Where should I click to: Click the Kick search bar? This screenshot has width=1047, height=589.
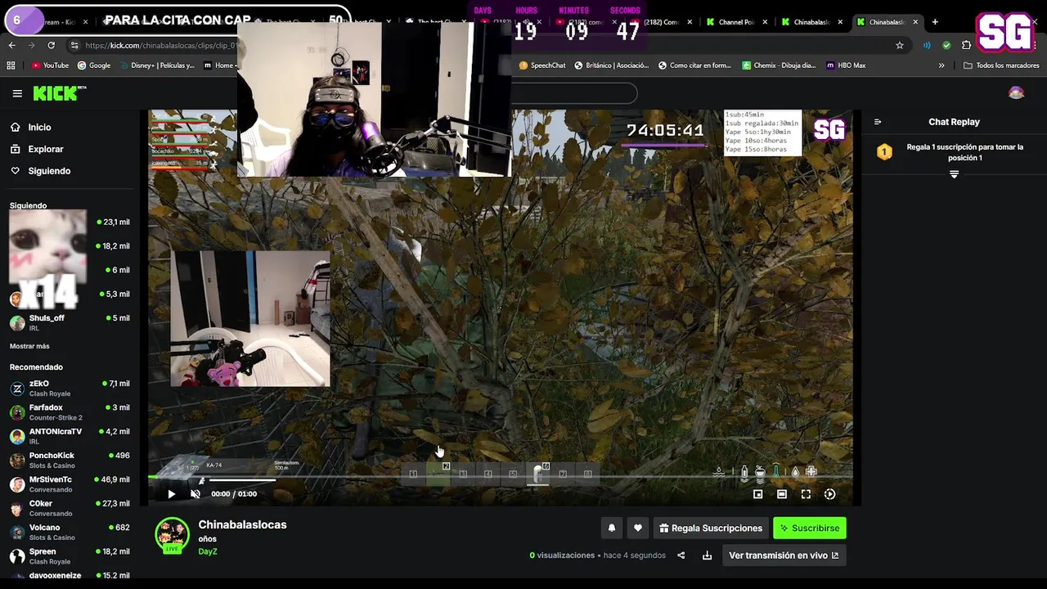pyautogui.click(x=574, y=93)
